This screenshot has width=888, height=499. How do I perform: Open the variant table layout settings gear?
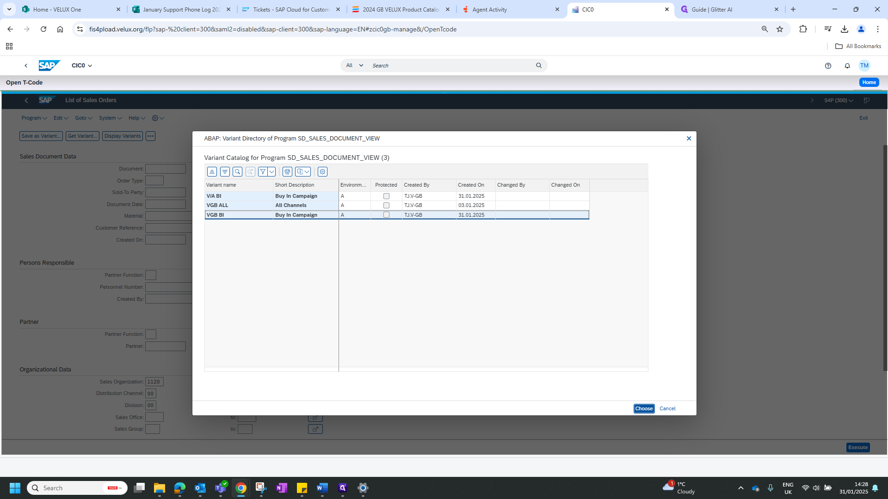pos(323,172)
